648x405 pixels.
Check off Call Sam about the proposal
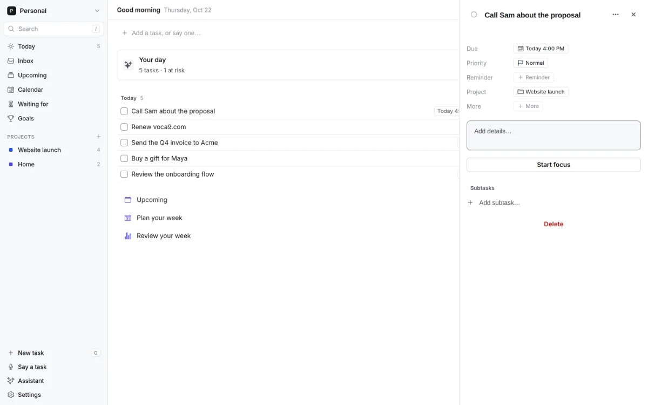click(x=124, y=111)
